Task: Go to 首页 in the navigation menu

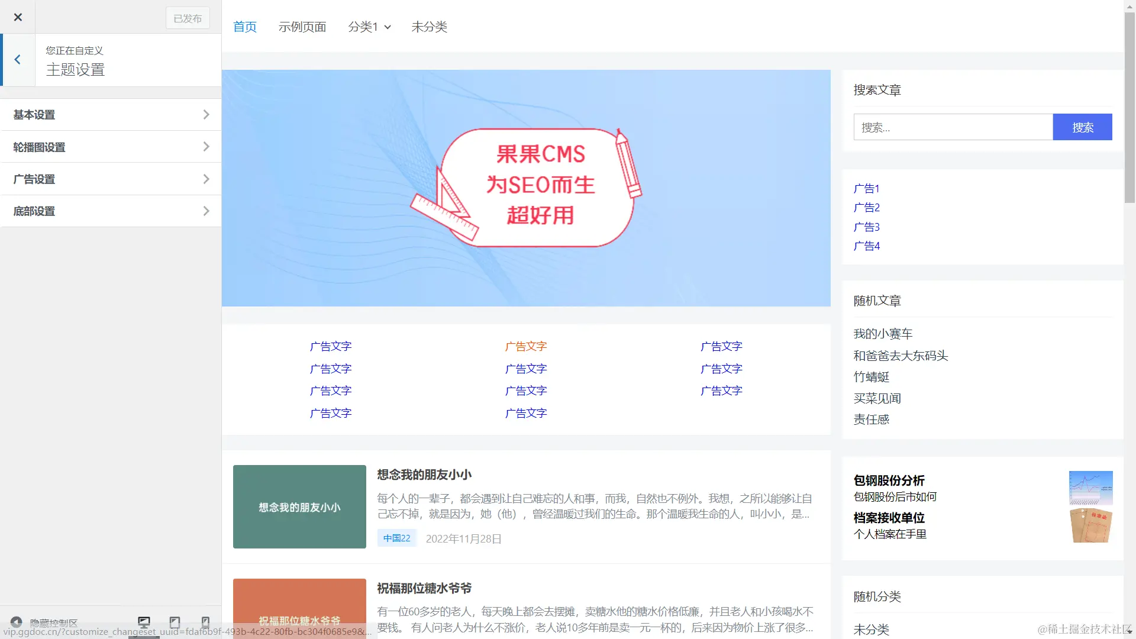Action: [245, 27]
